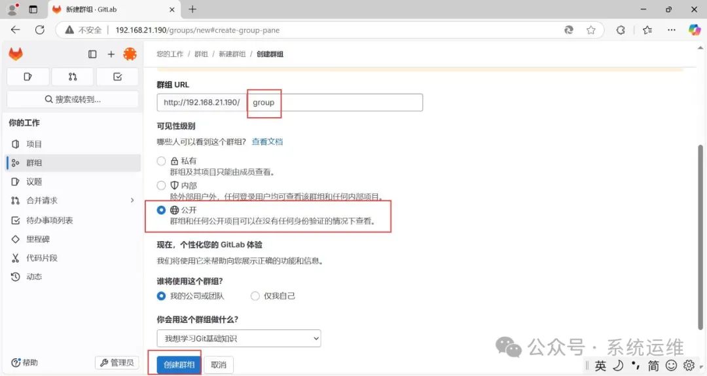Click the favorites star in address bar
This screenshot has height=376, width=707.
coord(591,30)
